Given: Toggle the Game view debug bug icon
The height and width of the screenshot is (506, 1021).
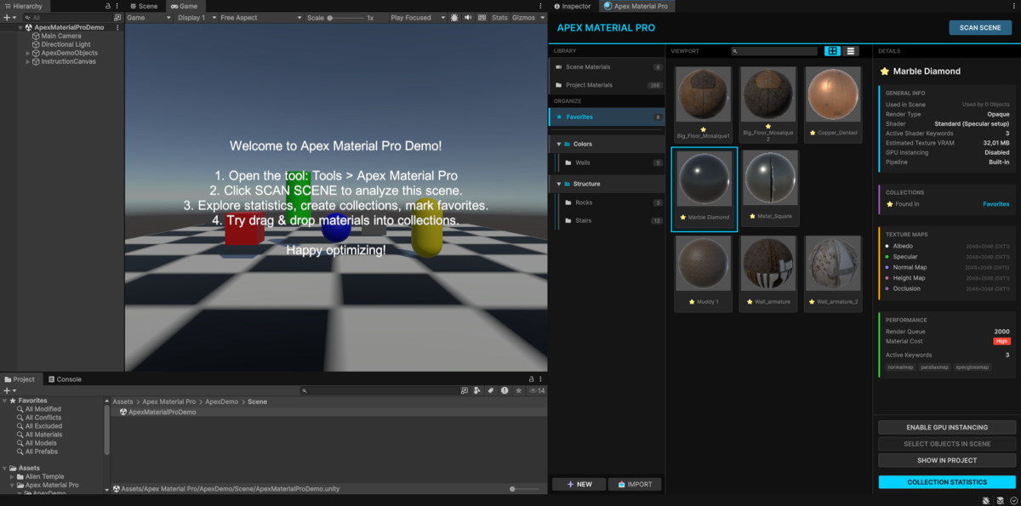Looking at the screenshot, I should pos(454,17).
